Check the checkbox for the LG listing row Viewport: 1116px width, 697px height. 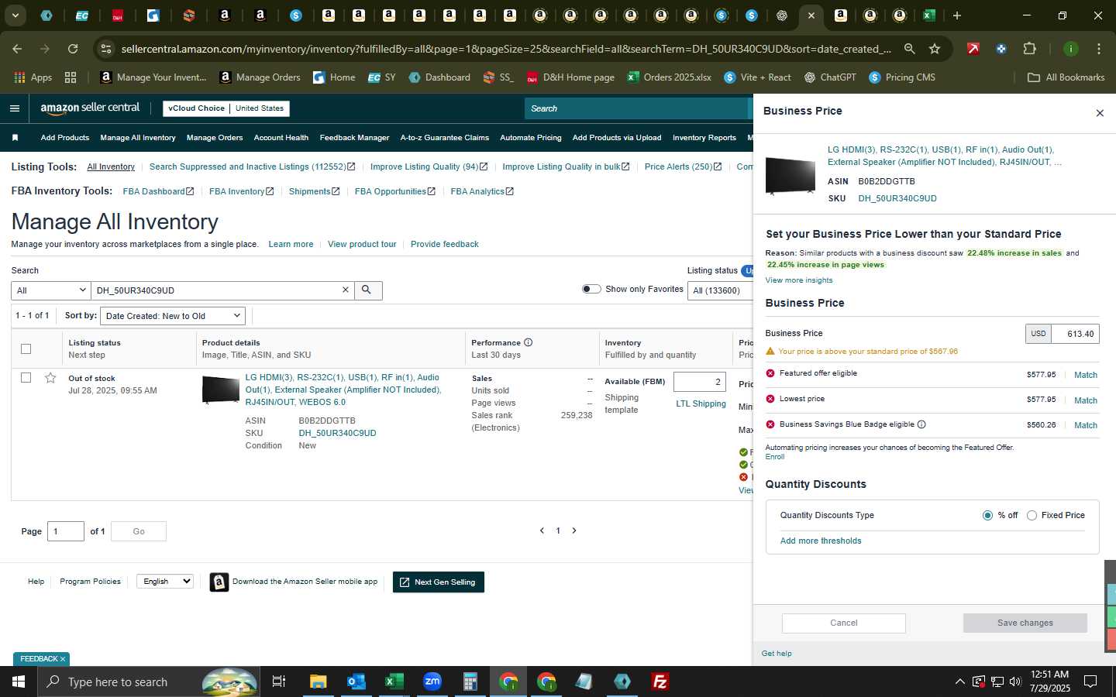pyautogui.click(x=26, y=378)
